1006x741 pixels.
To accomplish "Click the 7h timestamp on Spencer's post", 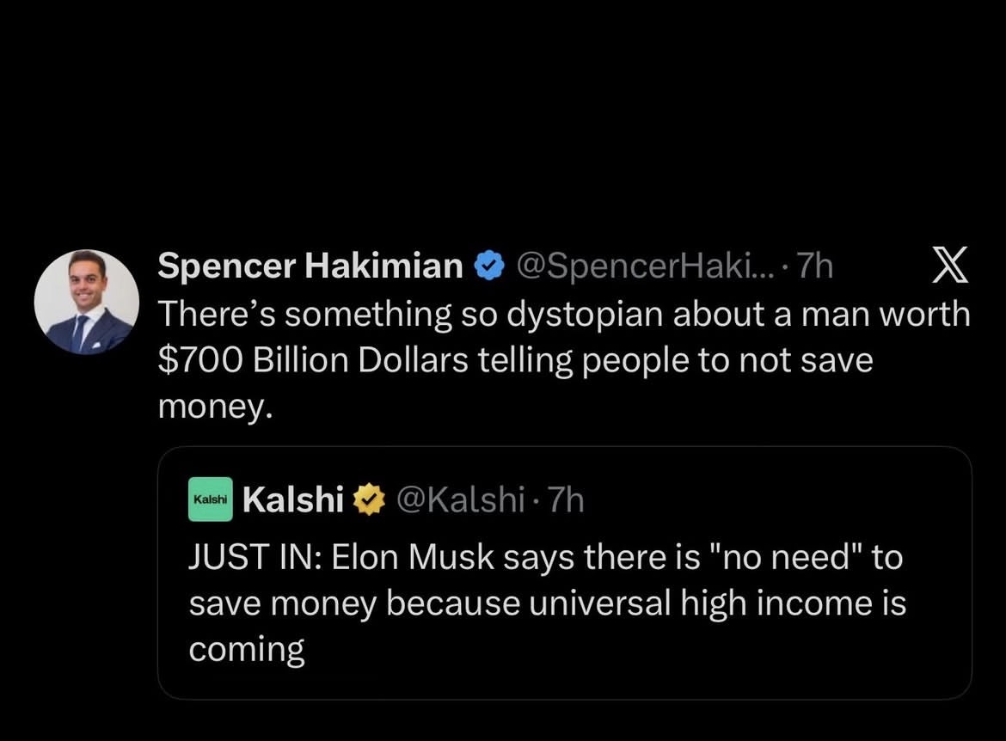I will pos(815,267).
